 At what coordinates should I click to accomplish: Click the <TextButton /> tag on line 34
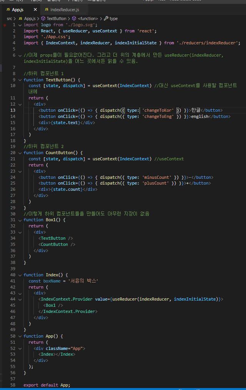coord(56,238)
